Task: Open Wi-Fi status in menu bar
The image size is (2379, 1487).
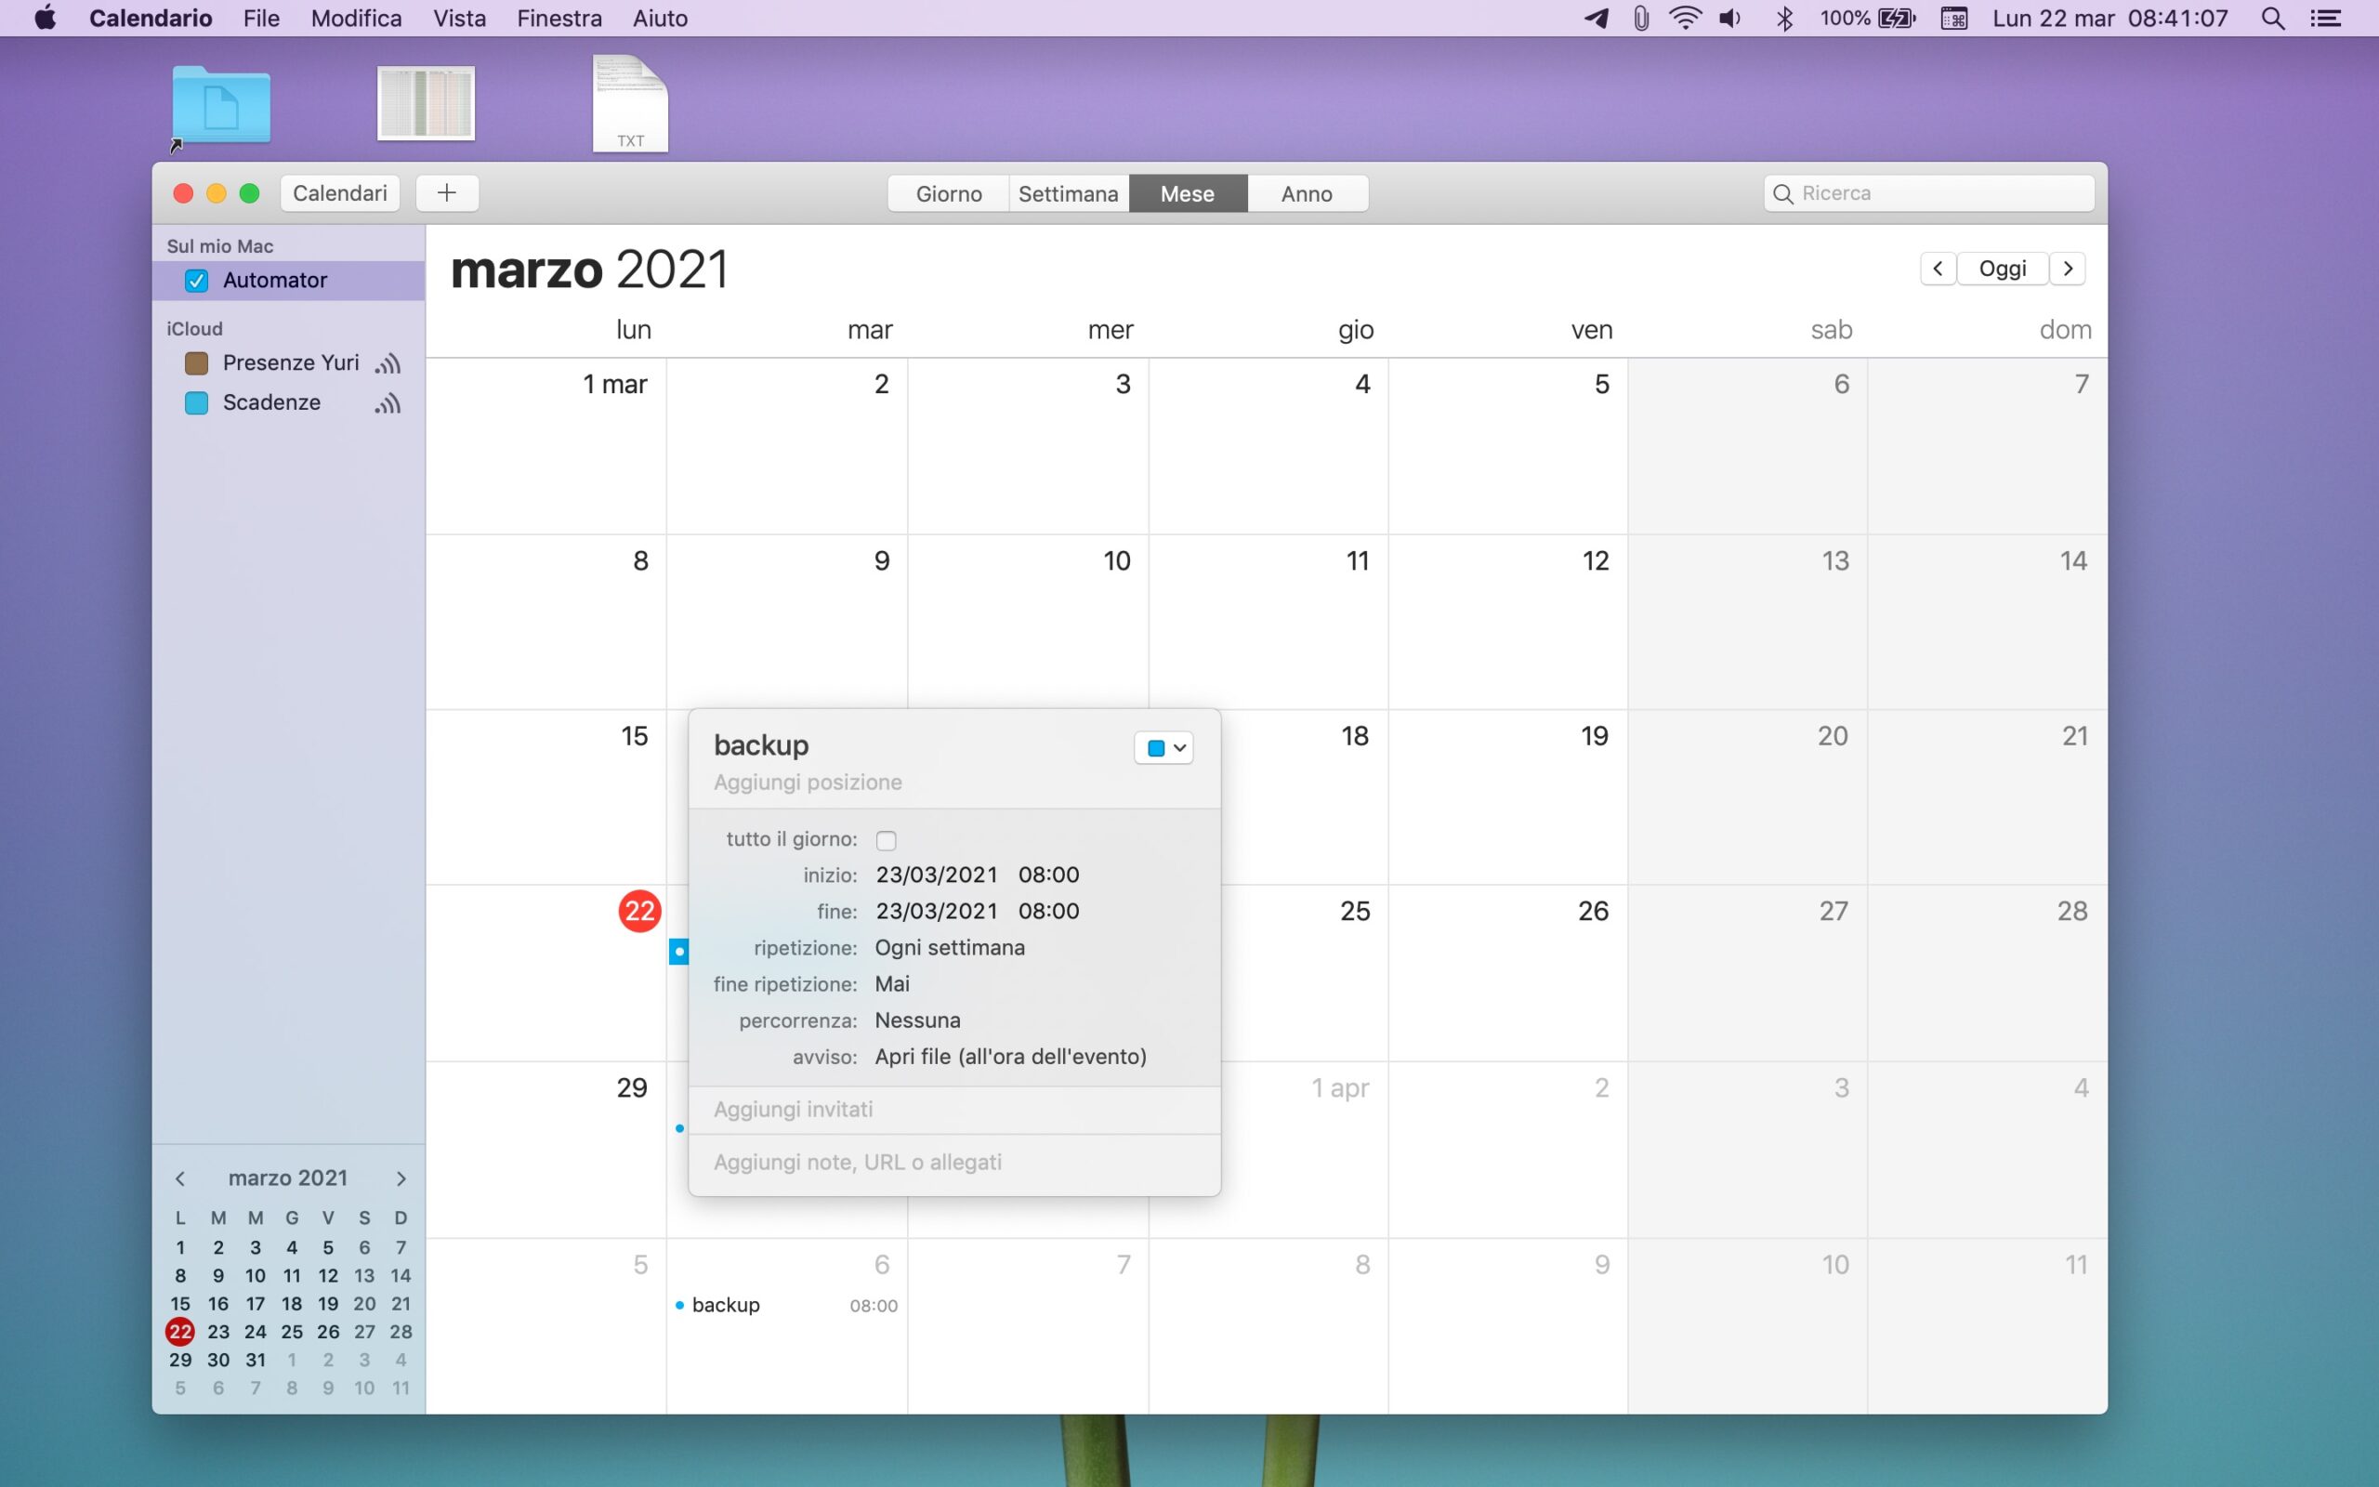Action: [1685, 19]
